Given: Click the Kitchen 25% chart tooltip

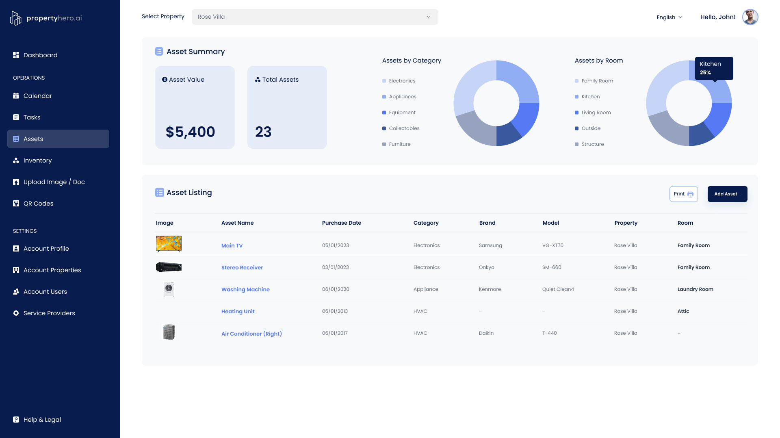Looking at the screenshot, I should [x=714, y=68].
